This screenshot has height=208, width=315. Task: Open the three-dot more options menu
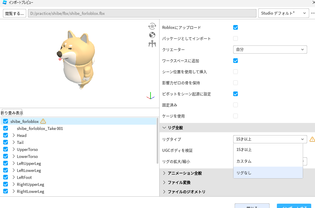pyautogui.click(x=313, y=13)
